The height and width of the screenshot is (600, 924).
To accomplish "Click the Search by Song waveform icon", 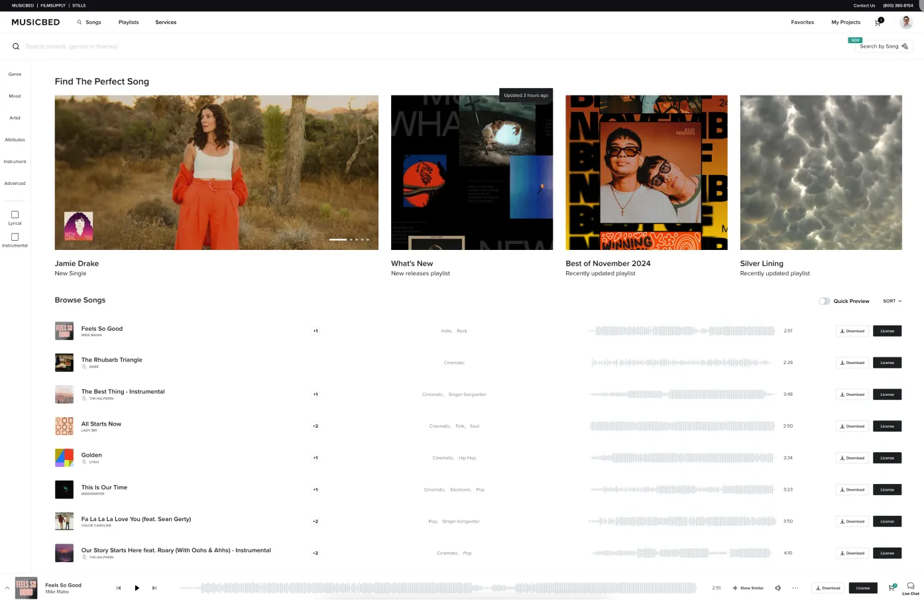I will point(905,46).
